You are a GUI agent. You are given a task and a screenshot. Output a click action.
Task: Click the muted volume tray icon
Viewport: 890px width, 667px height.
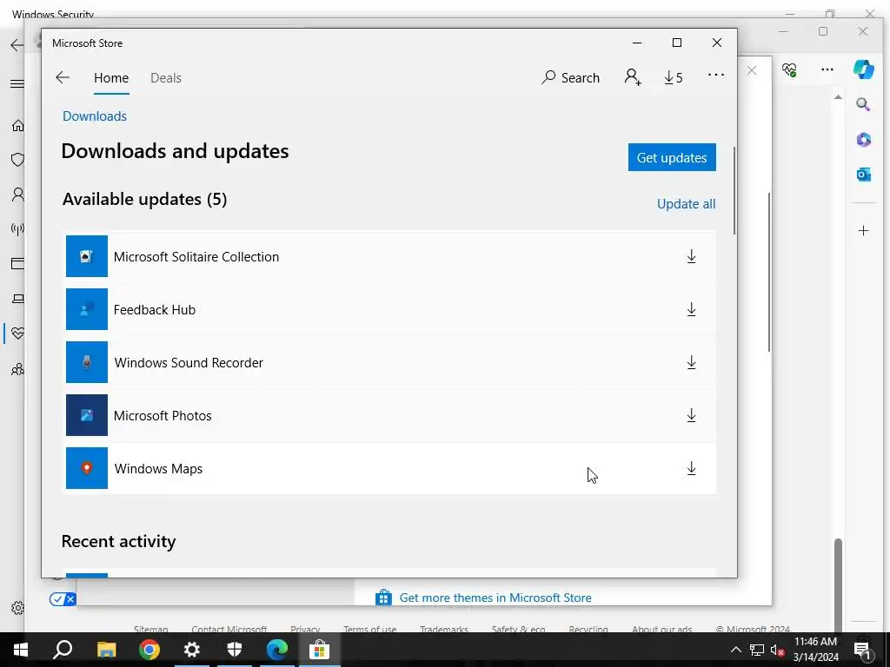pos(778,650)
